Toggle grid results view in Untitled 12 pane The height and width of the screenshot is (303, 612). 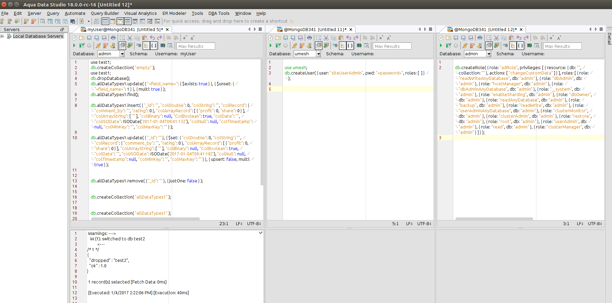point(489,46)
